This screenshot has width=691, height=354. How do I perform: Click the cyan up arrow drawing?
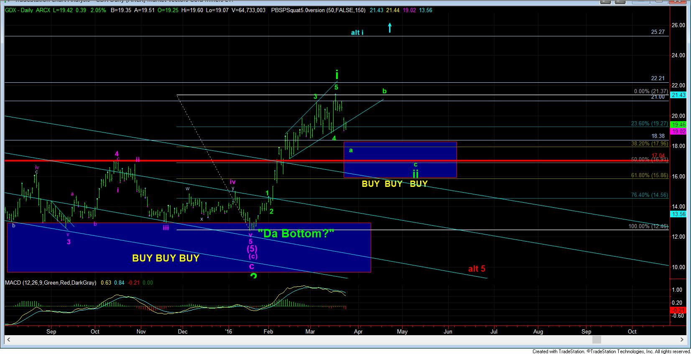(390, 28)
